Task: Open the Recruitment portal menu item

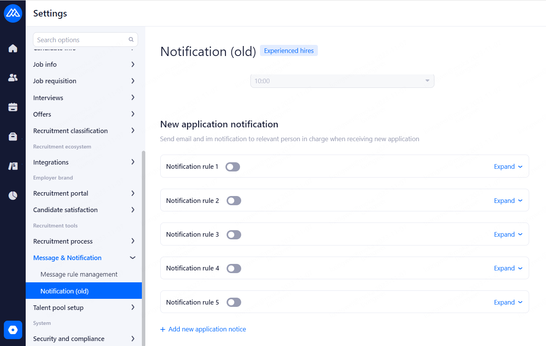Action: point(61,193)
